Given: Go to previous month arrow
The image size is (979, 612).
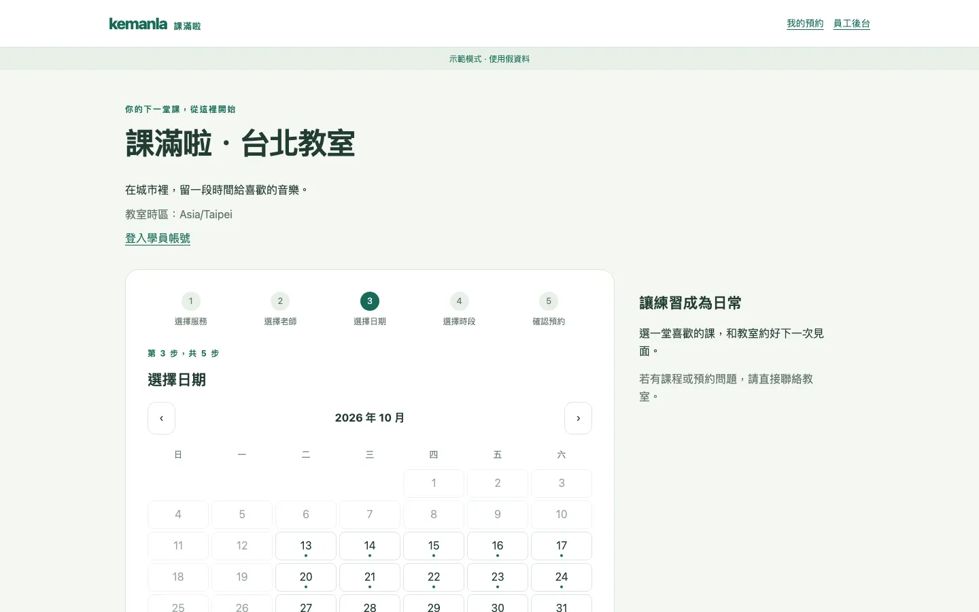Looking at the screenshot, I should pos(161,418).
